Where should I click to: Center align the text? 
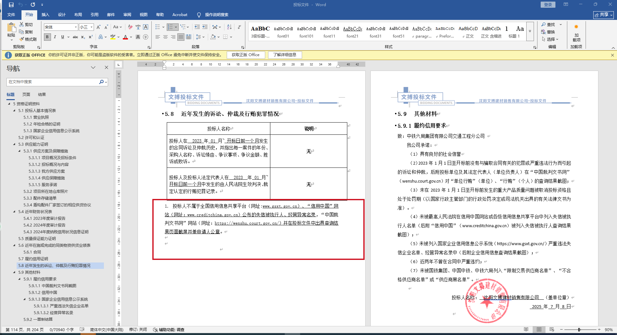point(165,37)
